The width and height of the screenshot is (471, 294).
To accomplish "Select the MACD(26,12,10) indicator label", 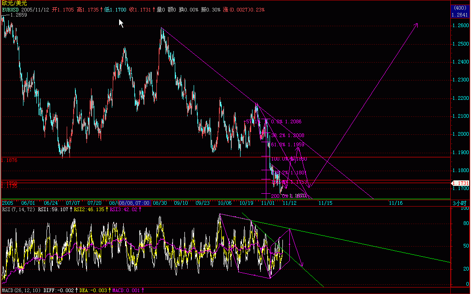I will 21,290.
